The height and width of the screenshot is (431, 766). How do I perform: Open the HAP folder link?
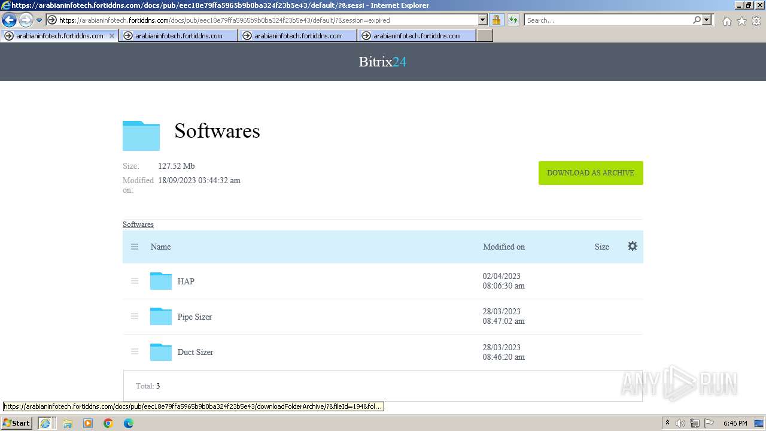coord(186,281)
